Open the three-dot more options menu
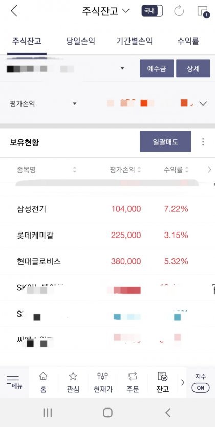The height and width of the screenshot is (427, 215). coord(203,142)
